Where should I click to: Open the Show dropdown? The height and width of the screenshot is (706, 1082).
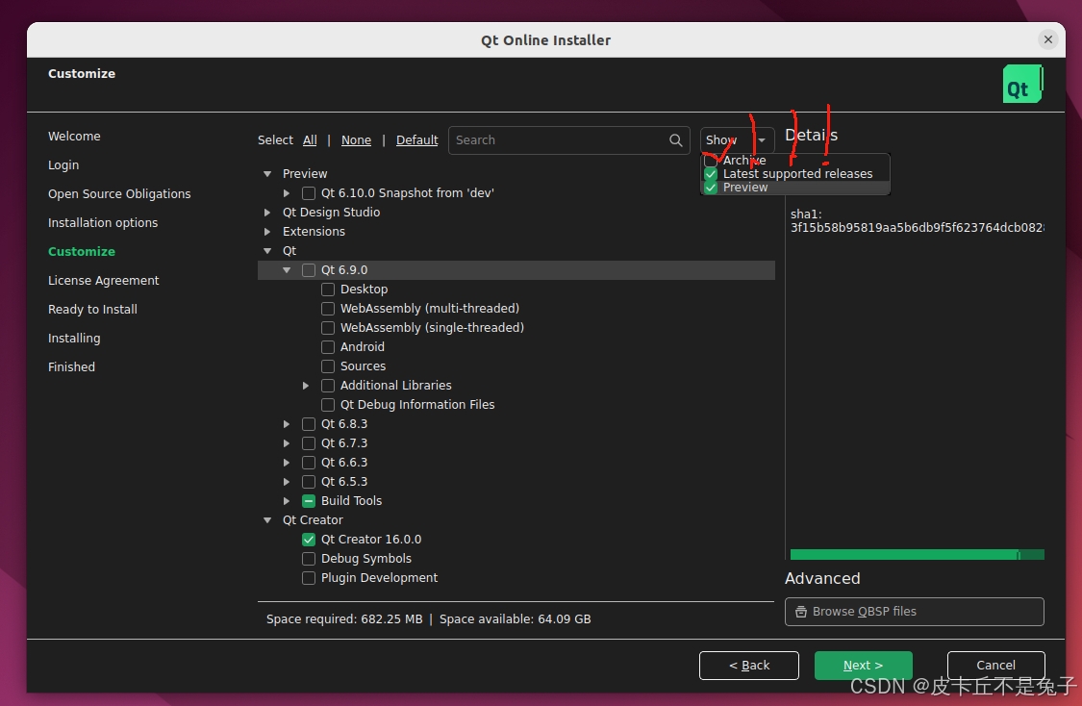click(737, 140)
